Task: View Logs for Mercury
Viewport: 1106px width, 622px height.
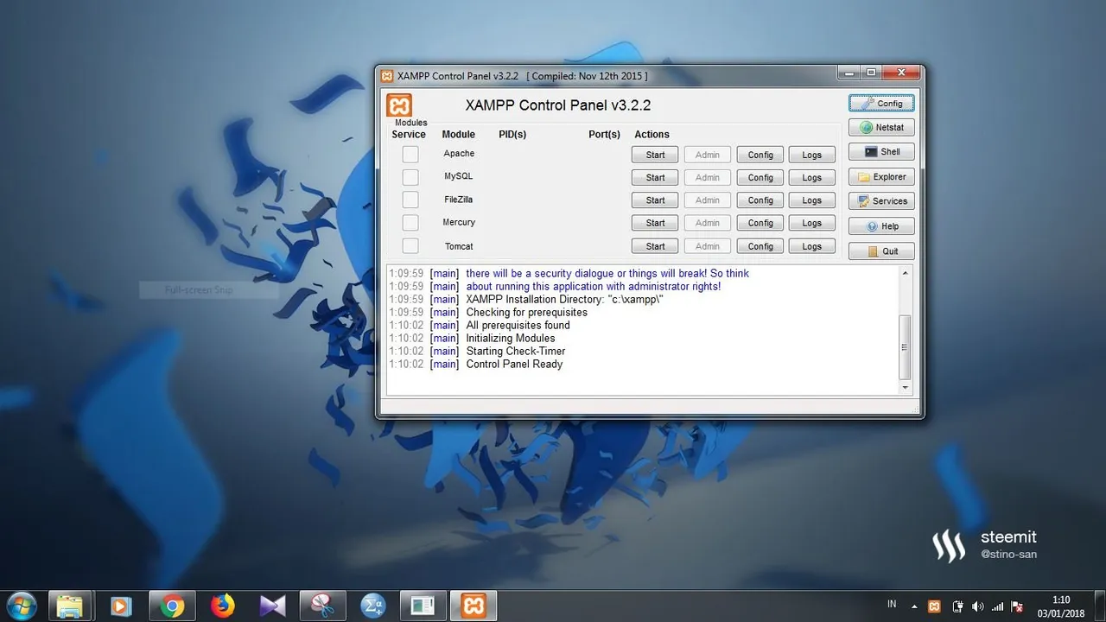Action: tap(812, 223)
